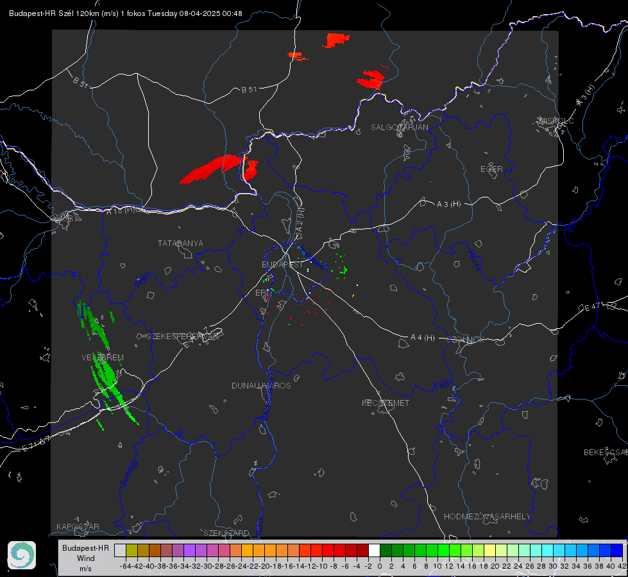Screen dimensions: 628x577
Task: Click the MISKOLC city label
Action: click(x=556, y=121)
